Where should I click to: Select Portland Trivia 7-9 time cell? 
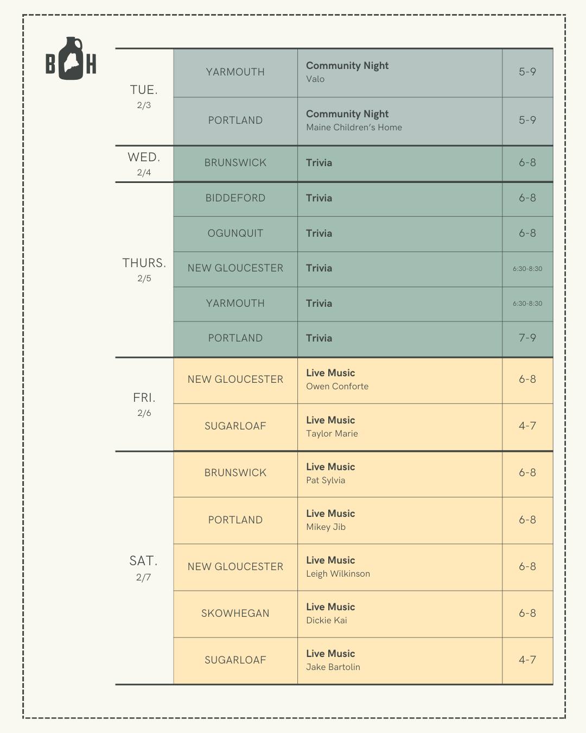click(x=527, y=338)
